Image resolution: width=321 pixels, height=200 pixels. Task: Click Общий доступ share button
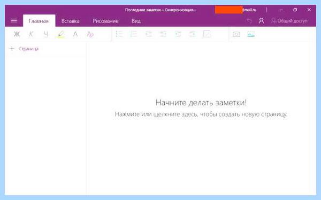click(x=289, y=21)
